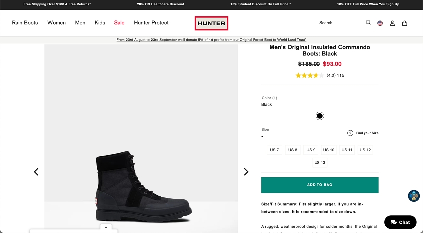
Task: Expand the bottom panel chevron tab
Action: tap(106, 227)
